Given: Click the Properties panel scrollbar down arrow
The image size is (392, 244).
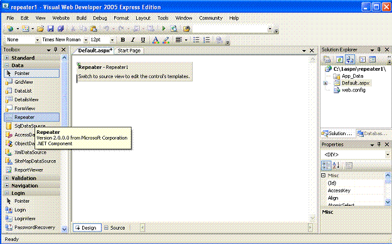Looking at the screenshot, I should click(388, 202).
